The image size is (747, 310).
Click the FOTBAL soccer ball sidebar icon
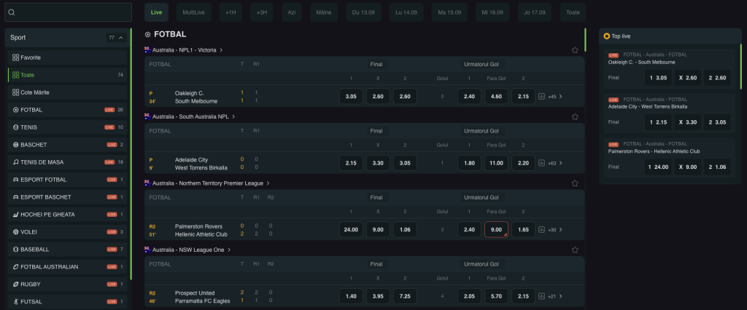coord(16,110)
